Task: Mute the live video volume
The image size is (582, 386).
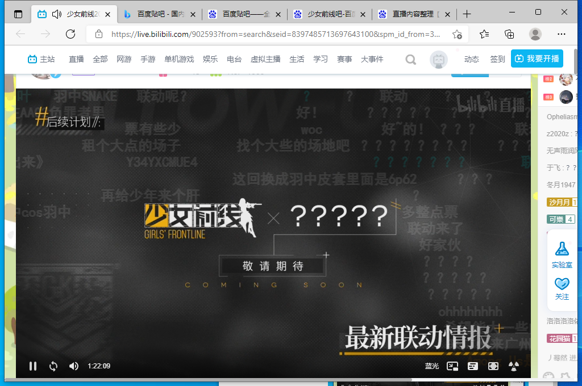Action: click(73, 366)
